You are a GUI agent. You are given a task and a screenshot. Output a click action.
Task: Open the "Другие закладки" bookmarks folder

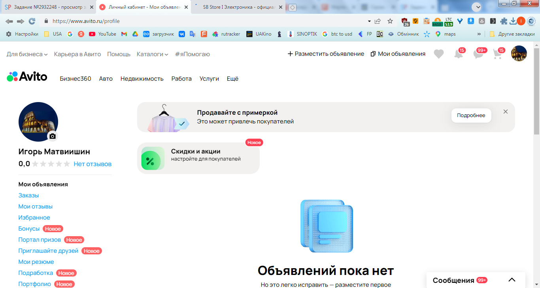[x=512, y=34]
